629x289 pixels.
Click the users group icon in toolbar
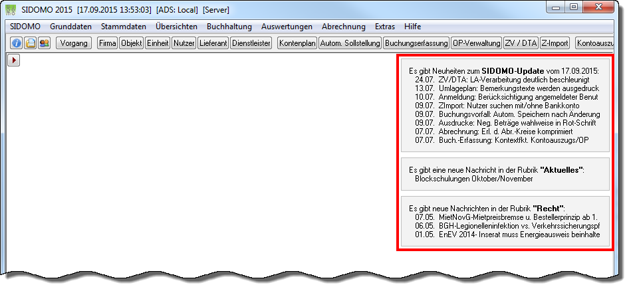[44, 43]
